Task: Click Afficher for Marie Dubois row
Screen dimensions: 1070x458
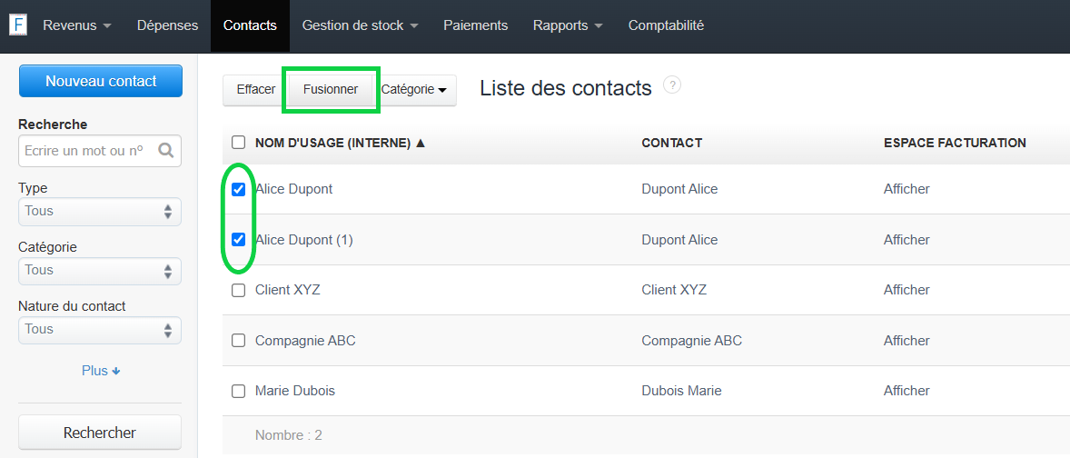Action: 907,391
